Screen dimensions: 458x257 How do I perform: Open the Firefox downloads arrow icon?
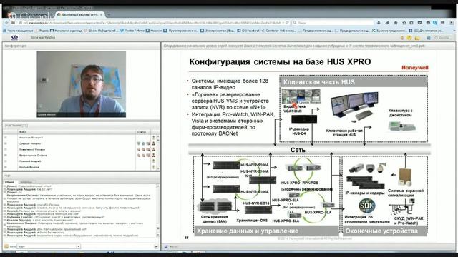coord(379,22)
